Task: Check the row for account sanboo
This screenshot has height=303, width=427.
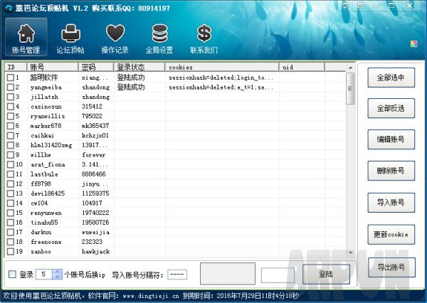Action: point(11,251)
